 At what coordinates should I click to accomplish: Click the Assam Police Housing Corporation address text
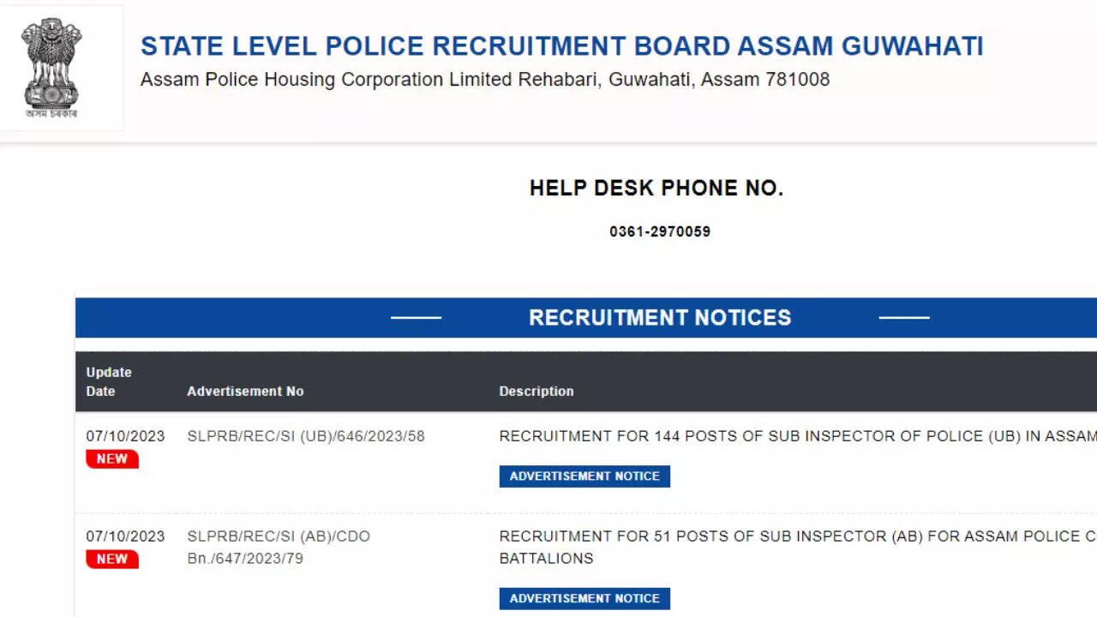pyautogui.click(x=484, y=80)
